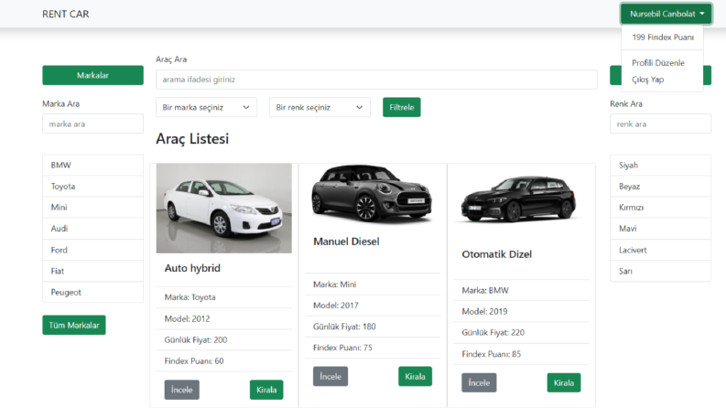Viewport: 726px width, 408px height.
Task: Click the green Markalar header button
Action: (92, 75)
